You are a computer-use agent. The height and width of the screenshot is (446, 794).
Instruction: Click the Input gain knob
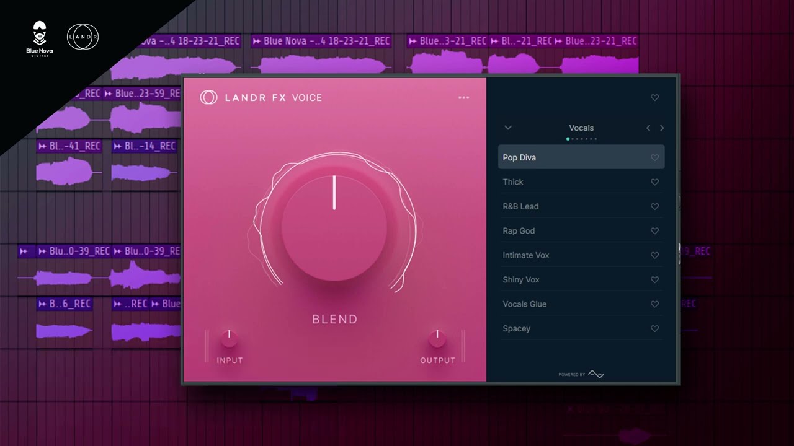tap(230, 338)
